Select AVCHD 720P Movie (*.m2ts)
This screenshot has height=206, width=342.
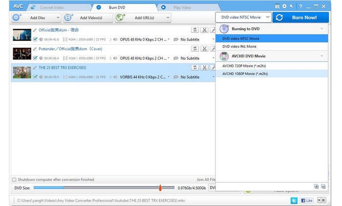pos(272,66)
